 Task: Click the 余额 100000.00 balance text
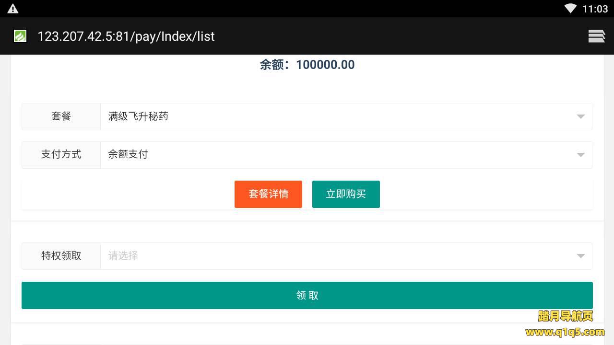307,65
